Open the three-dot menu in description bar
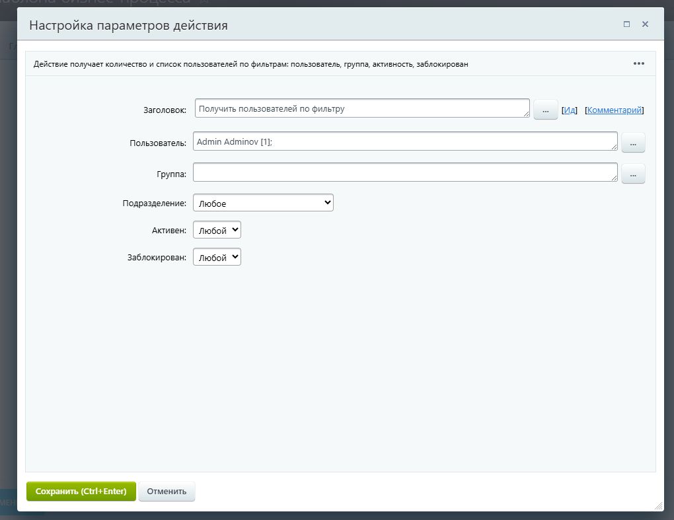This screenshot has height=520, width=674. point(638,63)
